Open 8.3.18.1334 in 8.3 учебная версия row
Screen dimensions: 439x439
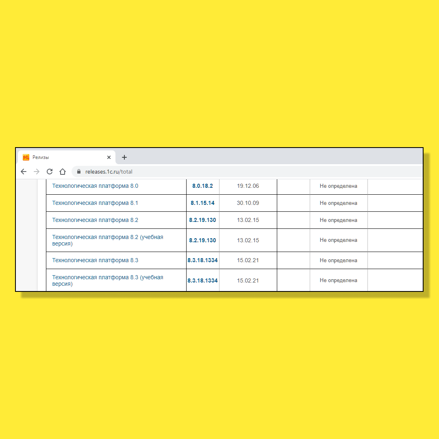click(202, 280)
